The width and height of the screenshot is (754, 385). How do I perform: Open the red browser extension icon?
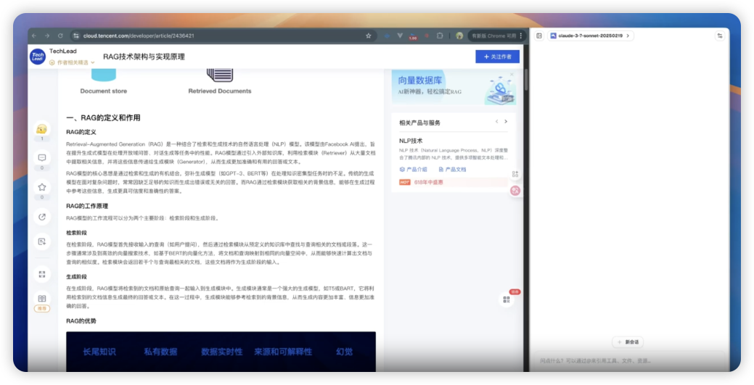point(426,36)
